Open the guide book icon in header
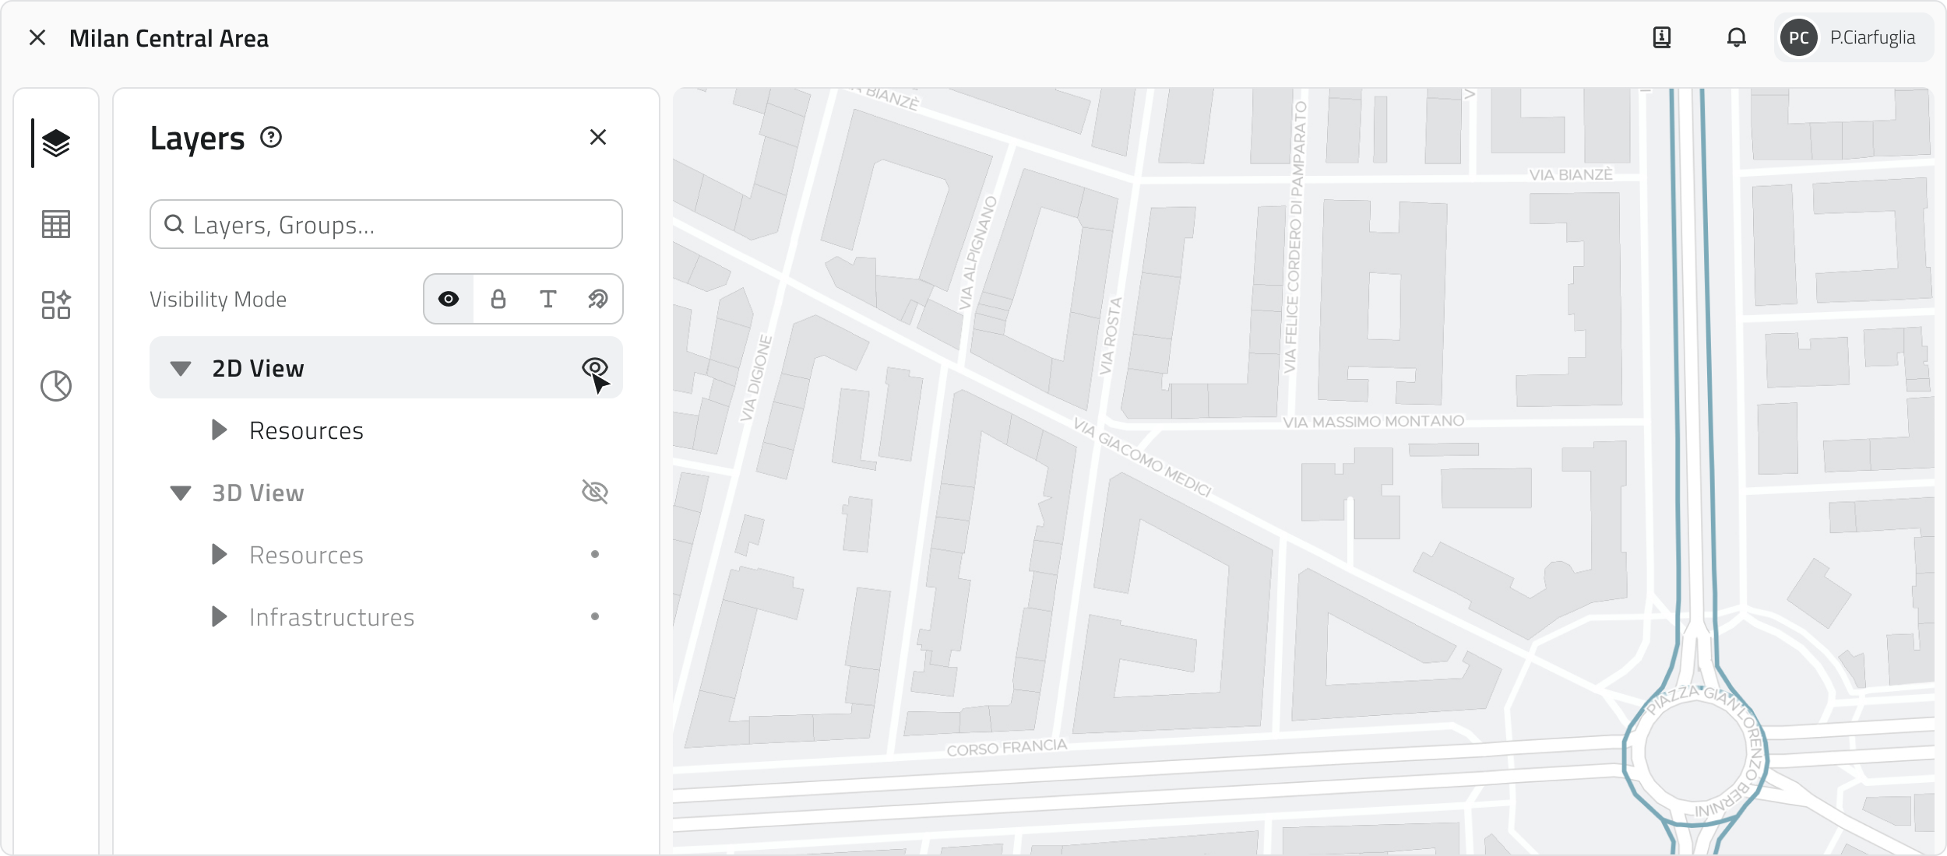Viewport: 1947px width, 856px height. pos(1662,37)
